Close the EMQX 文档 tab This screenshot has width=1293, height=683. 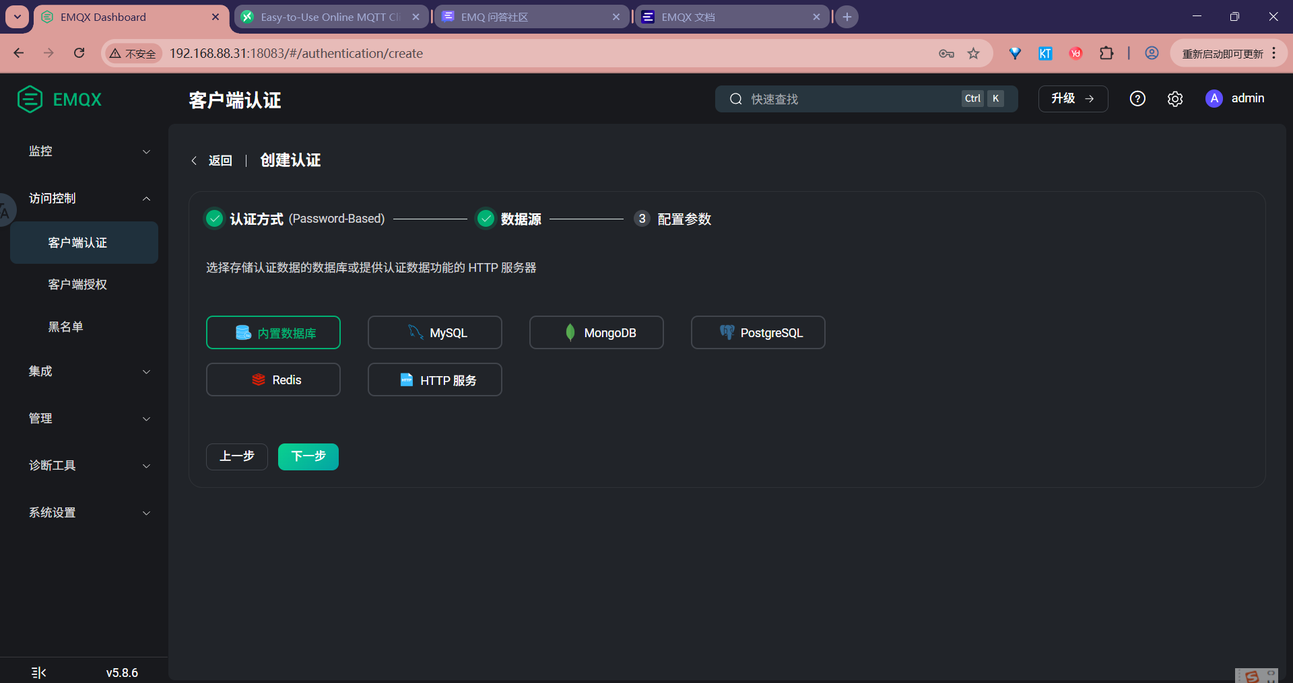point(816,17)
